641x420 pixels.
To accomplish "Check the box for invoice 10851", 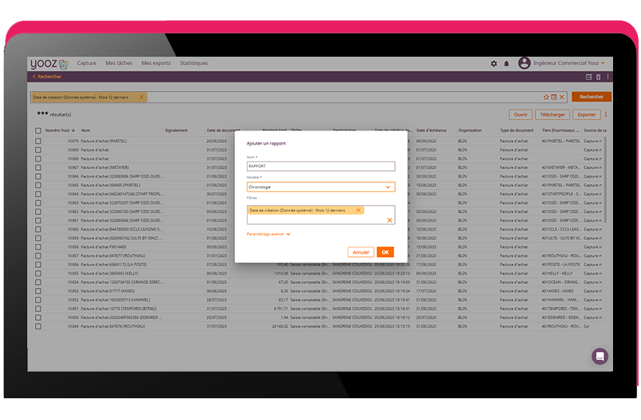I will click(x=38, y=309).
